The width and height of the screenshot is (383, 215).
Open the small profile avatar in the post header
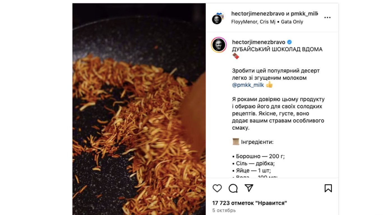click(x=218, y=18)
